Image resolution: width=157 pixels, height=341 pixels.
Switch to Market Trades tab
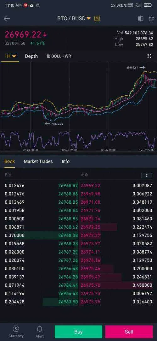tap(38, 161)
